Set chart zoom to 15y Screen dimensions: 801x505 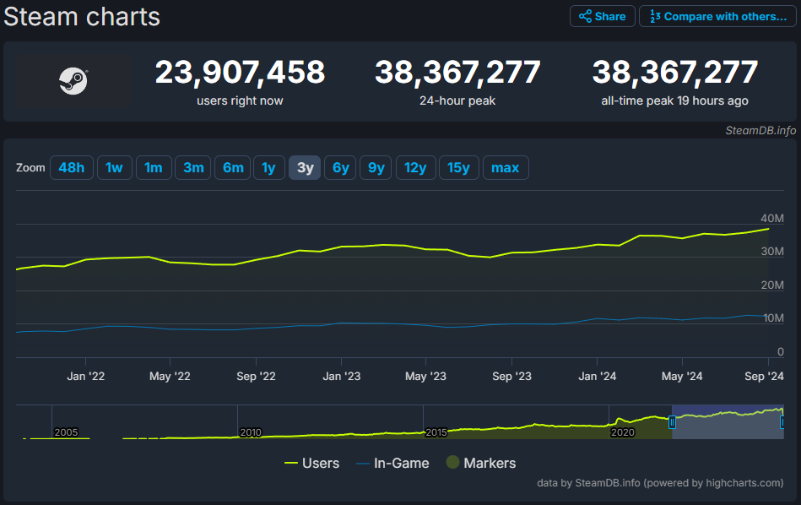[458, 168]
